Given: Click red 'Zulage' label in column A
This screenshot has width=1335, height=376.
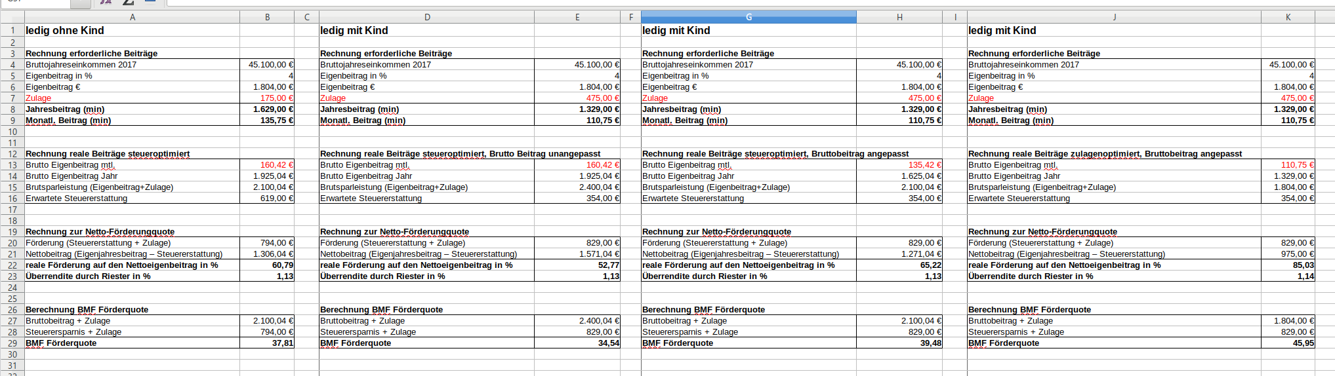Looking at the screenshot, I should click(x=38, y=98).
